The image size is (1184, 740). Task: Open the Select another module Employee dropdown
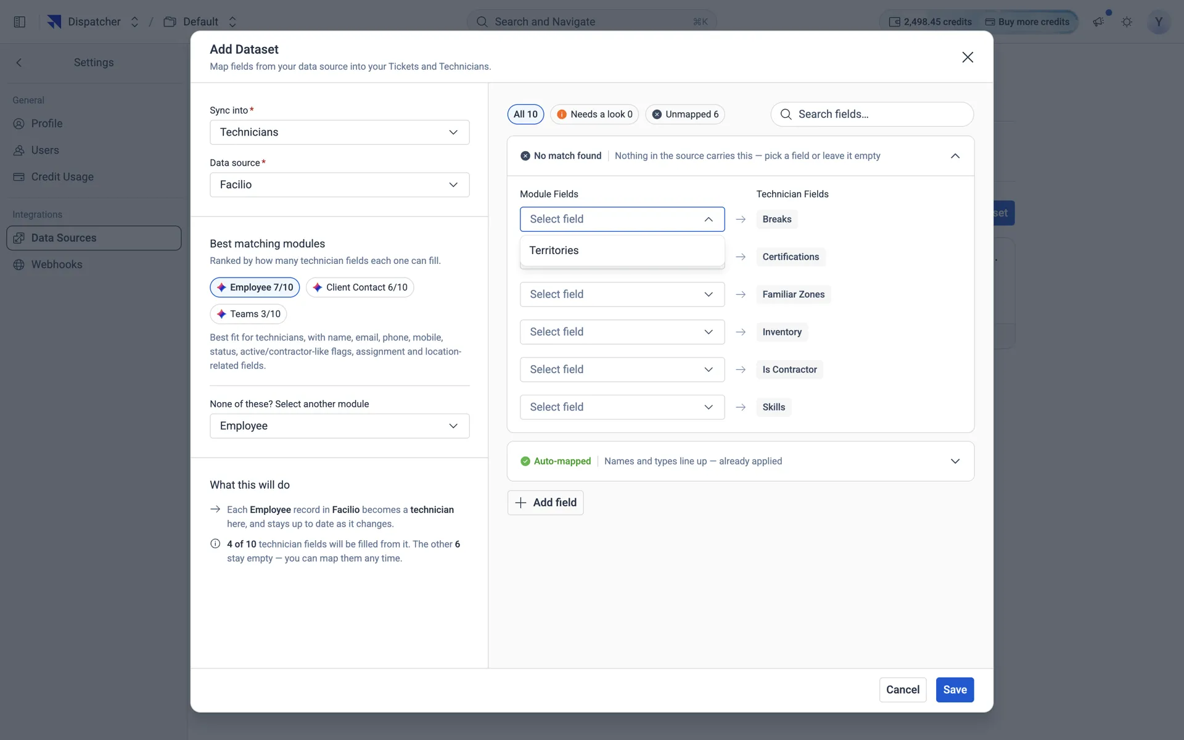(340, 425)
